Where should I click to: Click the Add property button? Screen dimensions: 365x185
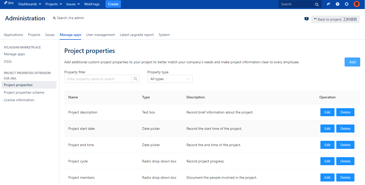pos(352,62)
